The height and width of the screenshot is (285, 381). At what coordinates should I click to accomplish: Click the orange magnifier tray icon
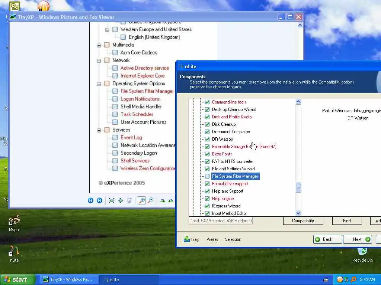353,280
